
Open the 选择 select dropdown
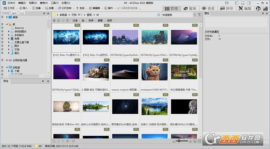pyautogui.click(x=110, y=21)
